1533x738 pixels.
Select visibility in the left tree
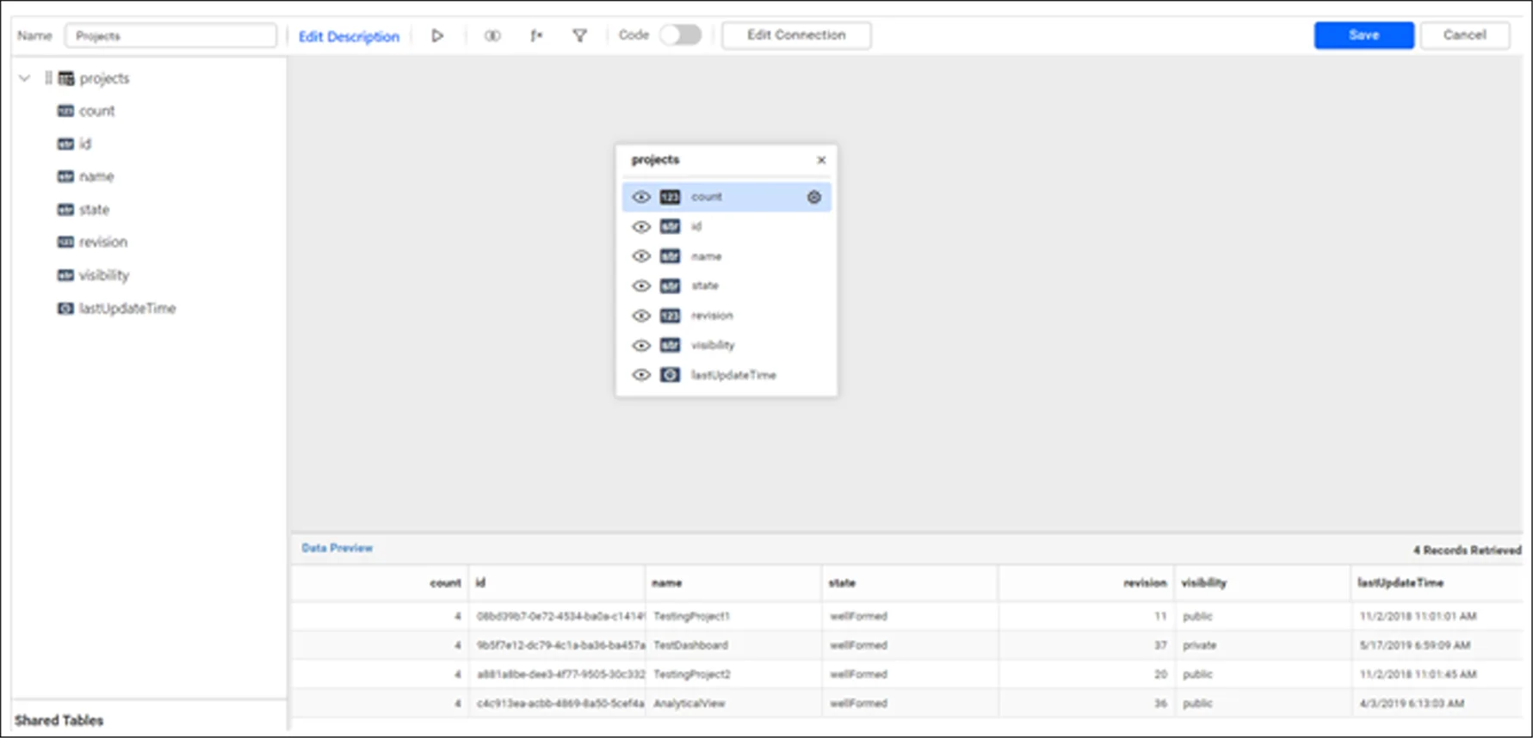(104, 275)
